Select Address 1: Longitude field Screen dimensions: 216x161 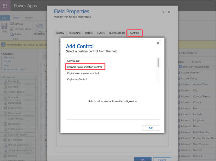point(192,120)
